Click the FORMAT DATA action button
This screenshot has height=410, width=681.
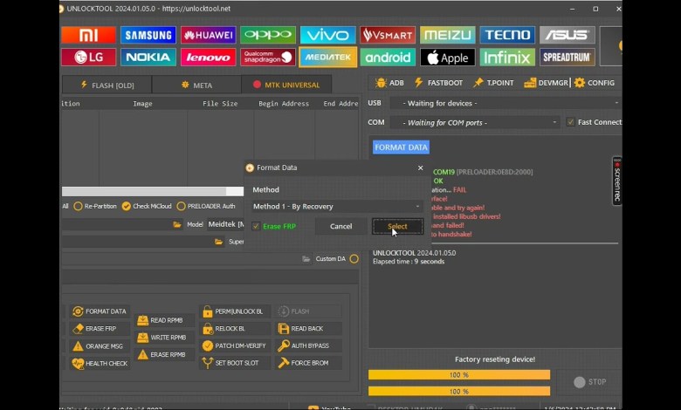pyautogui.click(x=100, y=311)
